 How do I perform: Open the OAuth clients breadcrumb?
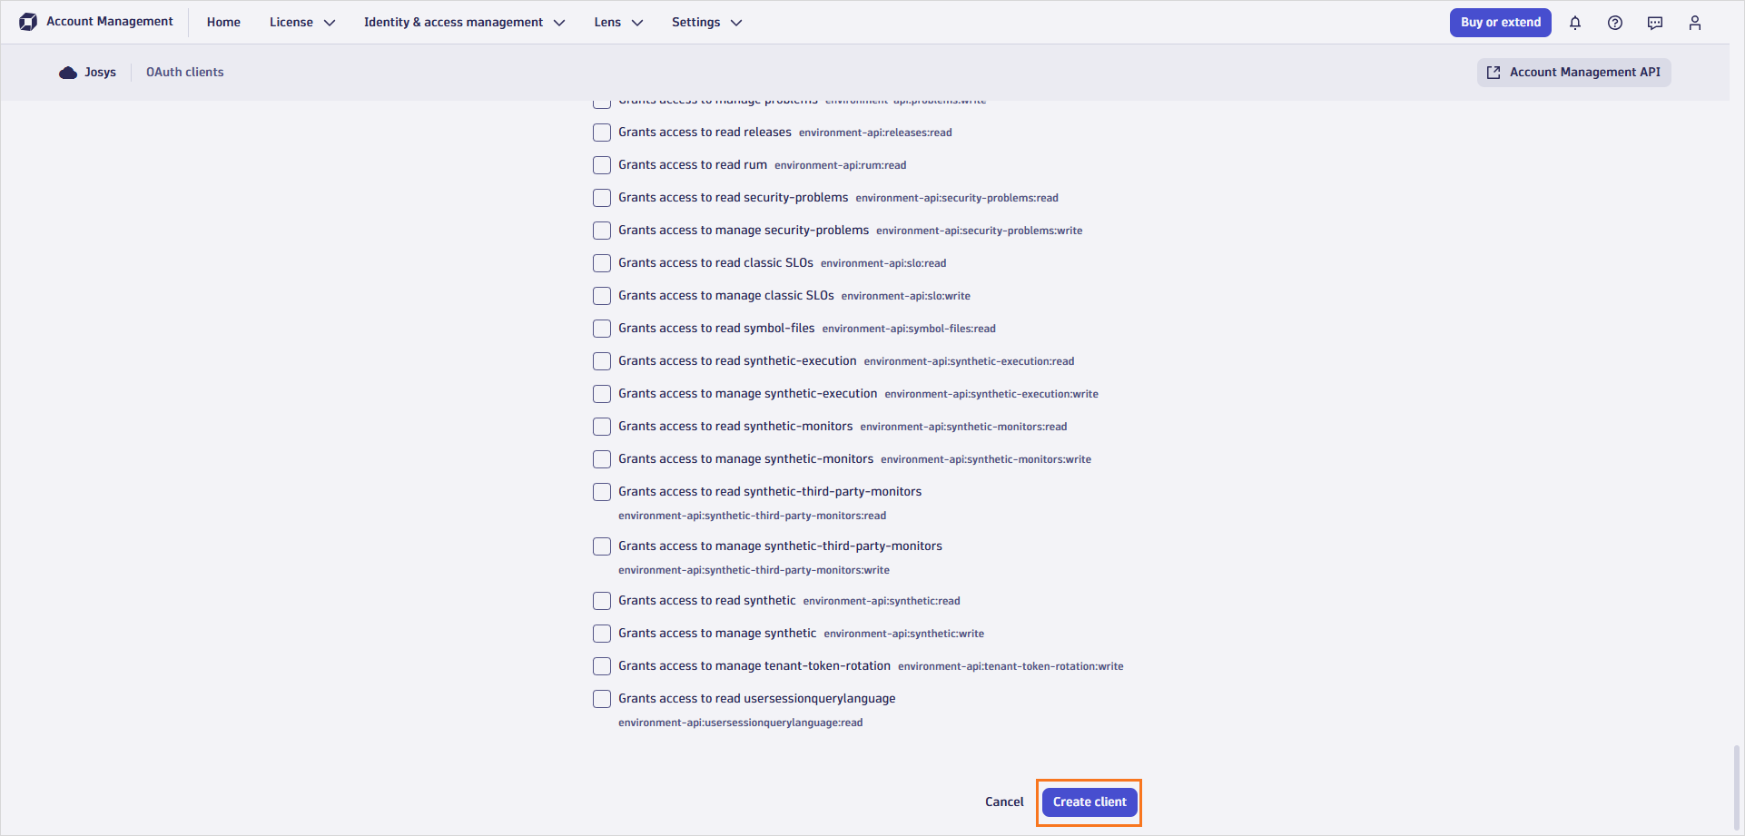click(x=185, y=73)
